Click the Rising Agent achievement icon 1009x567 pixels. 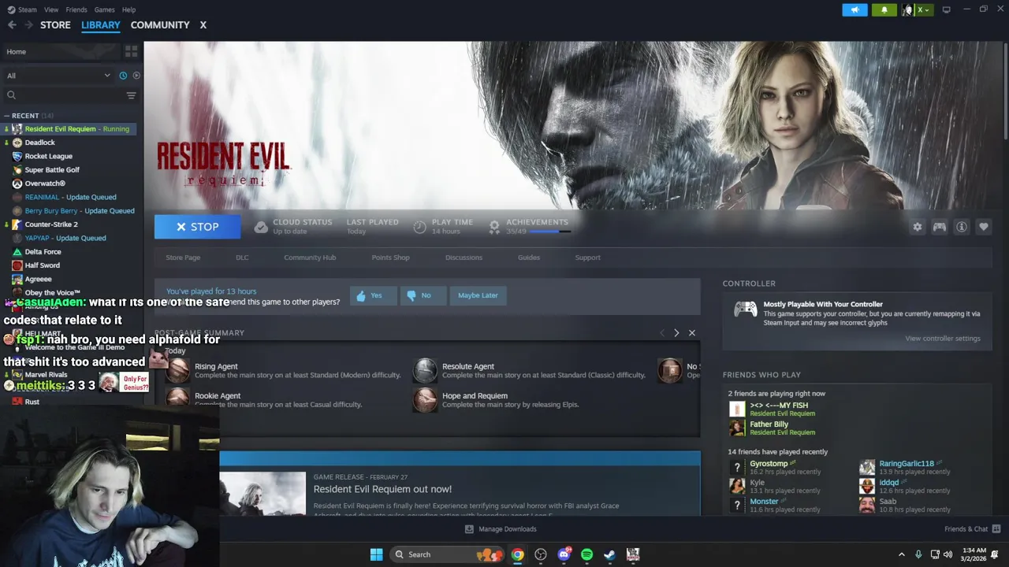click(178, 370)
